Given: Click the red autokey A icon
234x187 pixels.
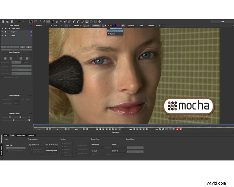Looking at the screenshot, I should click(x=177, y=129).
